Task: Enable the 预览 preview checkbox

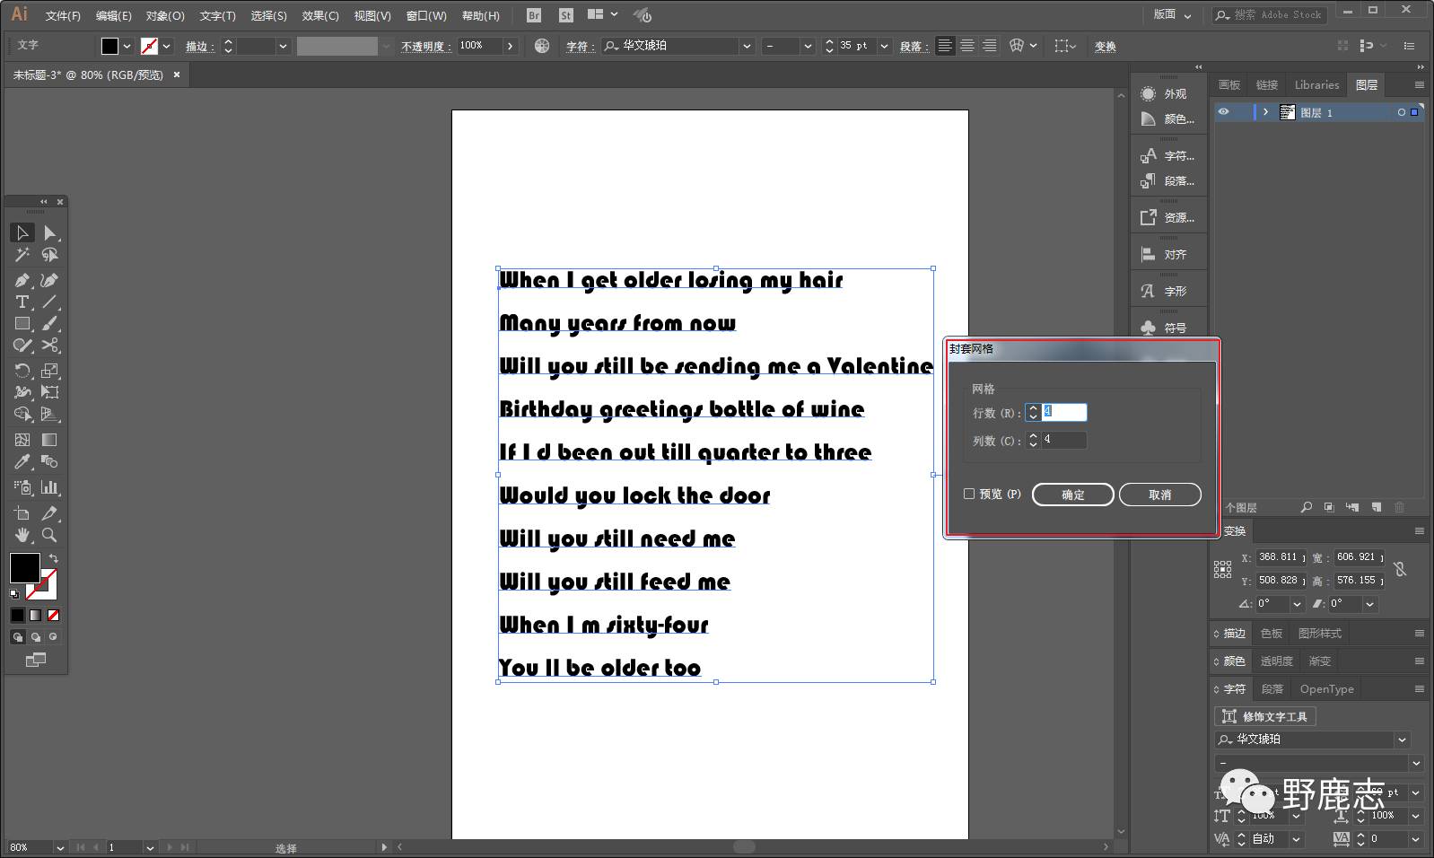Action: (x=969, y=494)
